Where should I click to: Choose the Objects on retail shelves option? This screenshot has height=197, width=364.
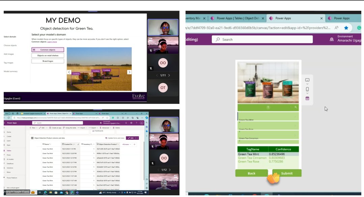click(x=48, y=55)
